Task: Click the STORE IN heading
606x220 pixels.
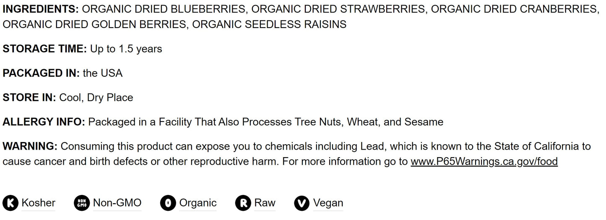Action: [x=29, y=98]
